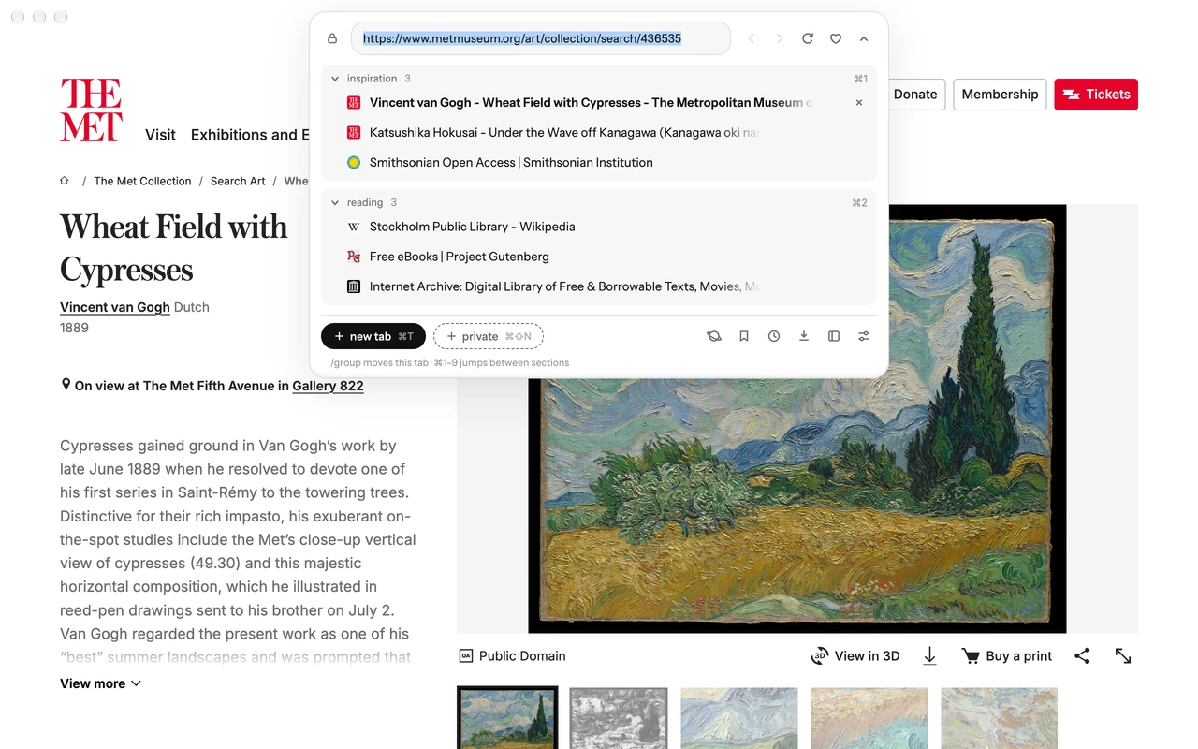This screenshot has height=749, width=1198.
Task: Click the planet icon in panel toolbar
Action: (x=714, y=336)
